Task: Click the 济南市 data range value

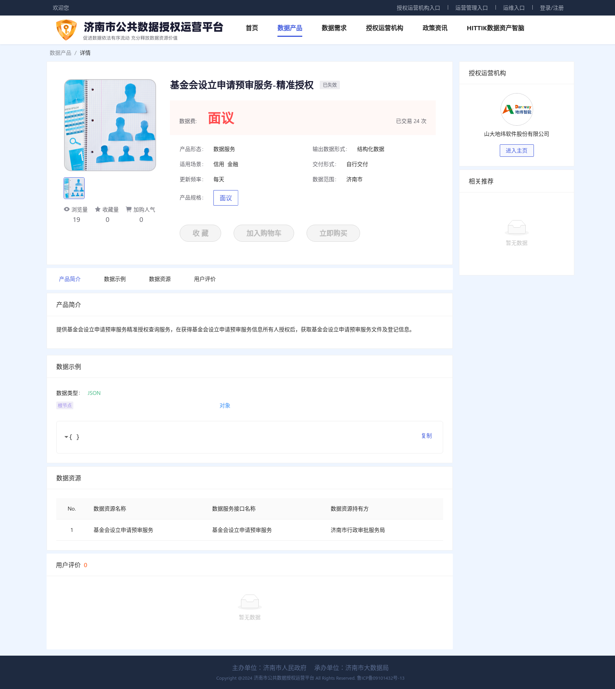Action: click(x=355, y=179)
